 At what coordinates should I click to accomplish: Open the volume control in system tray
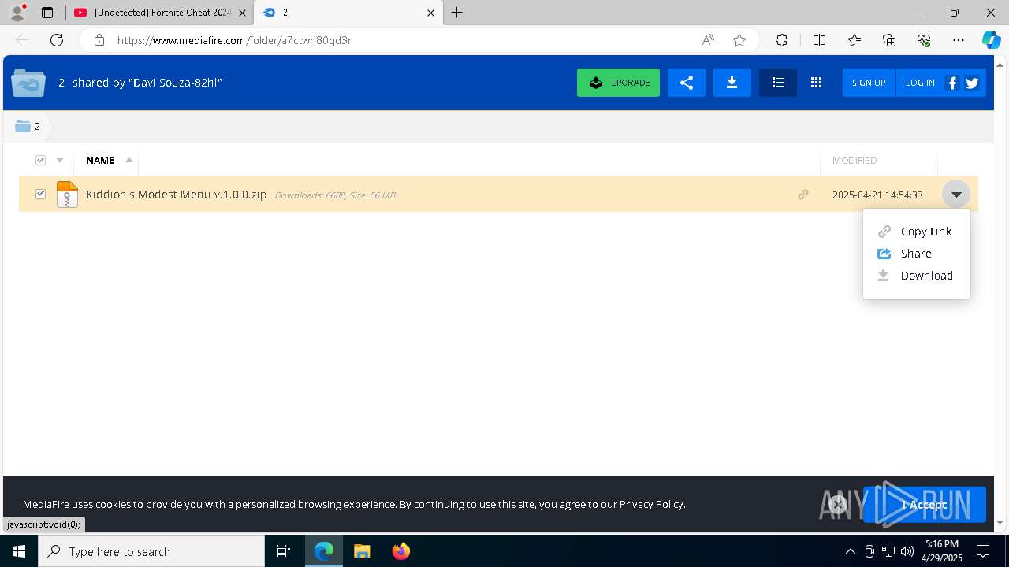(907, 551)
